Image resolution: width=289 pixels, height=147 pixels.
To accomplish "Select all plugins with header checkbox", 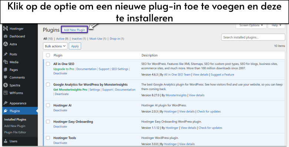I will (48, 55).
